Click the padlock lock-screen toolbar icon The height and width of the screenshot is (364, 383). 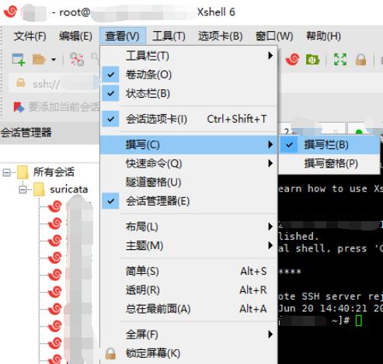point(360,60)
